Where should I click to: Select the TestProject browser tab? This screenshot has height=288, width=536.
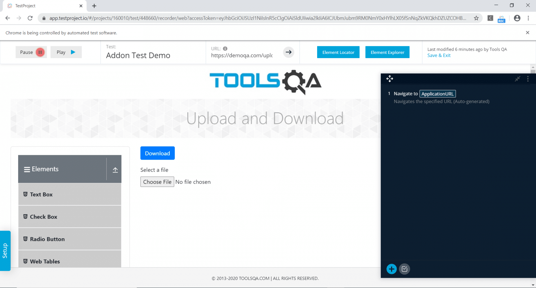click(45, 6)
